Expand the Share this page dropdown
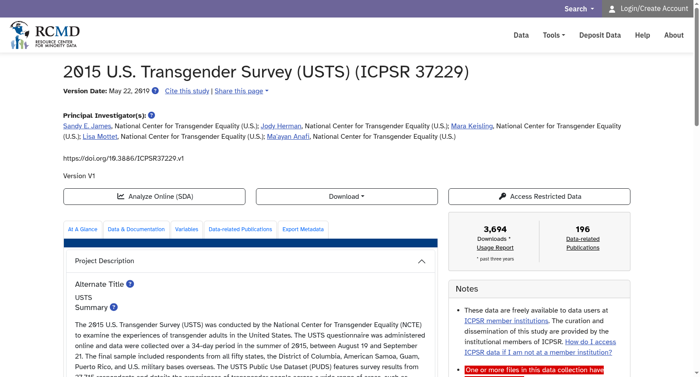The height and width of the screenshot is (377, 700). pos(241,91)
